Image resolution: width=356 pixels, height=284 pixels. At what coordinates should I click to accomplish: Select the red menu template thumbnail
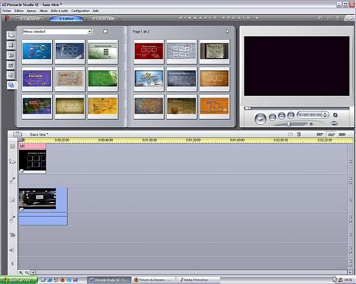149,51
